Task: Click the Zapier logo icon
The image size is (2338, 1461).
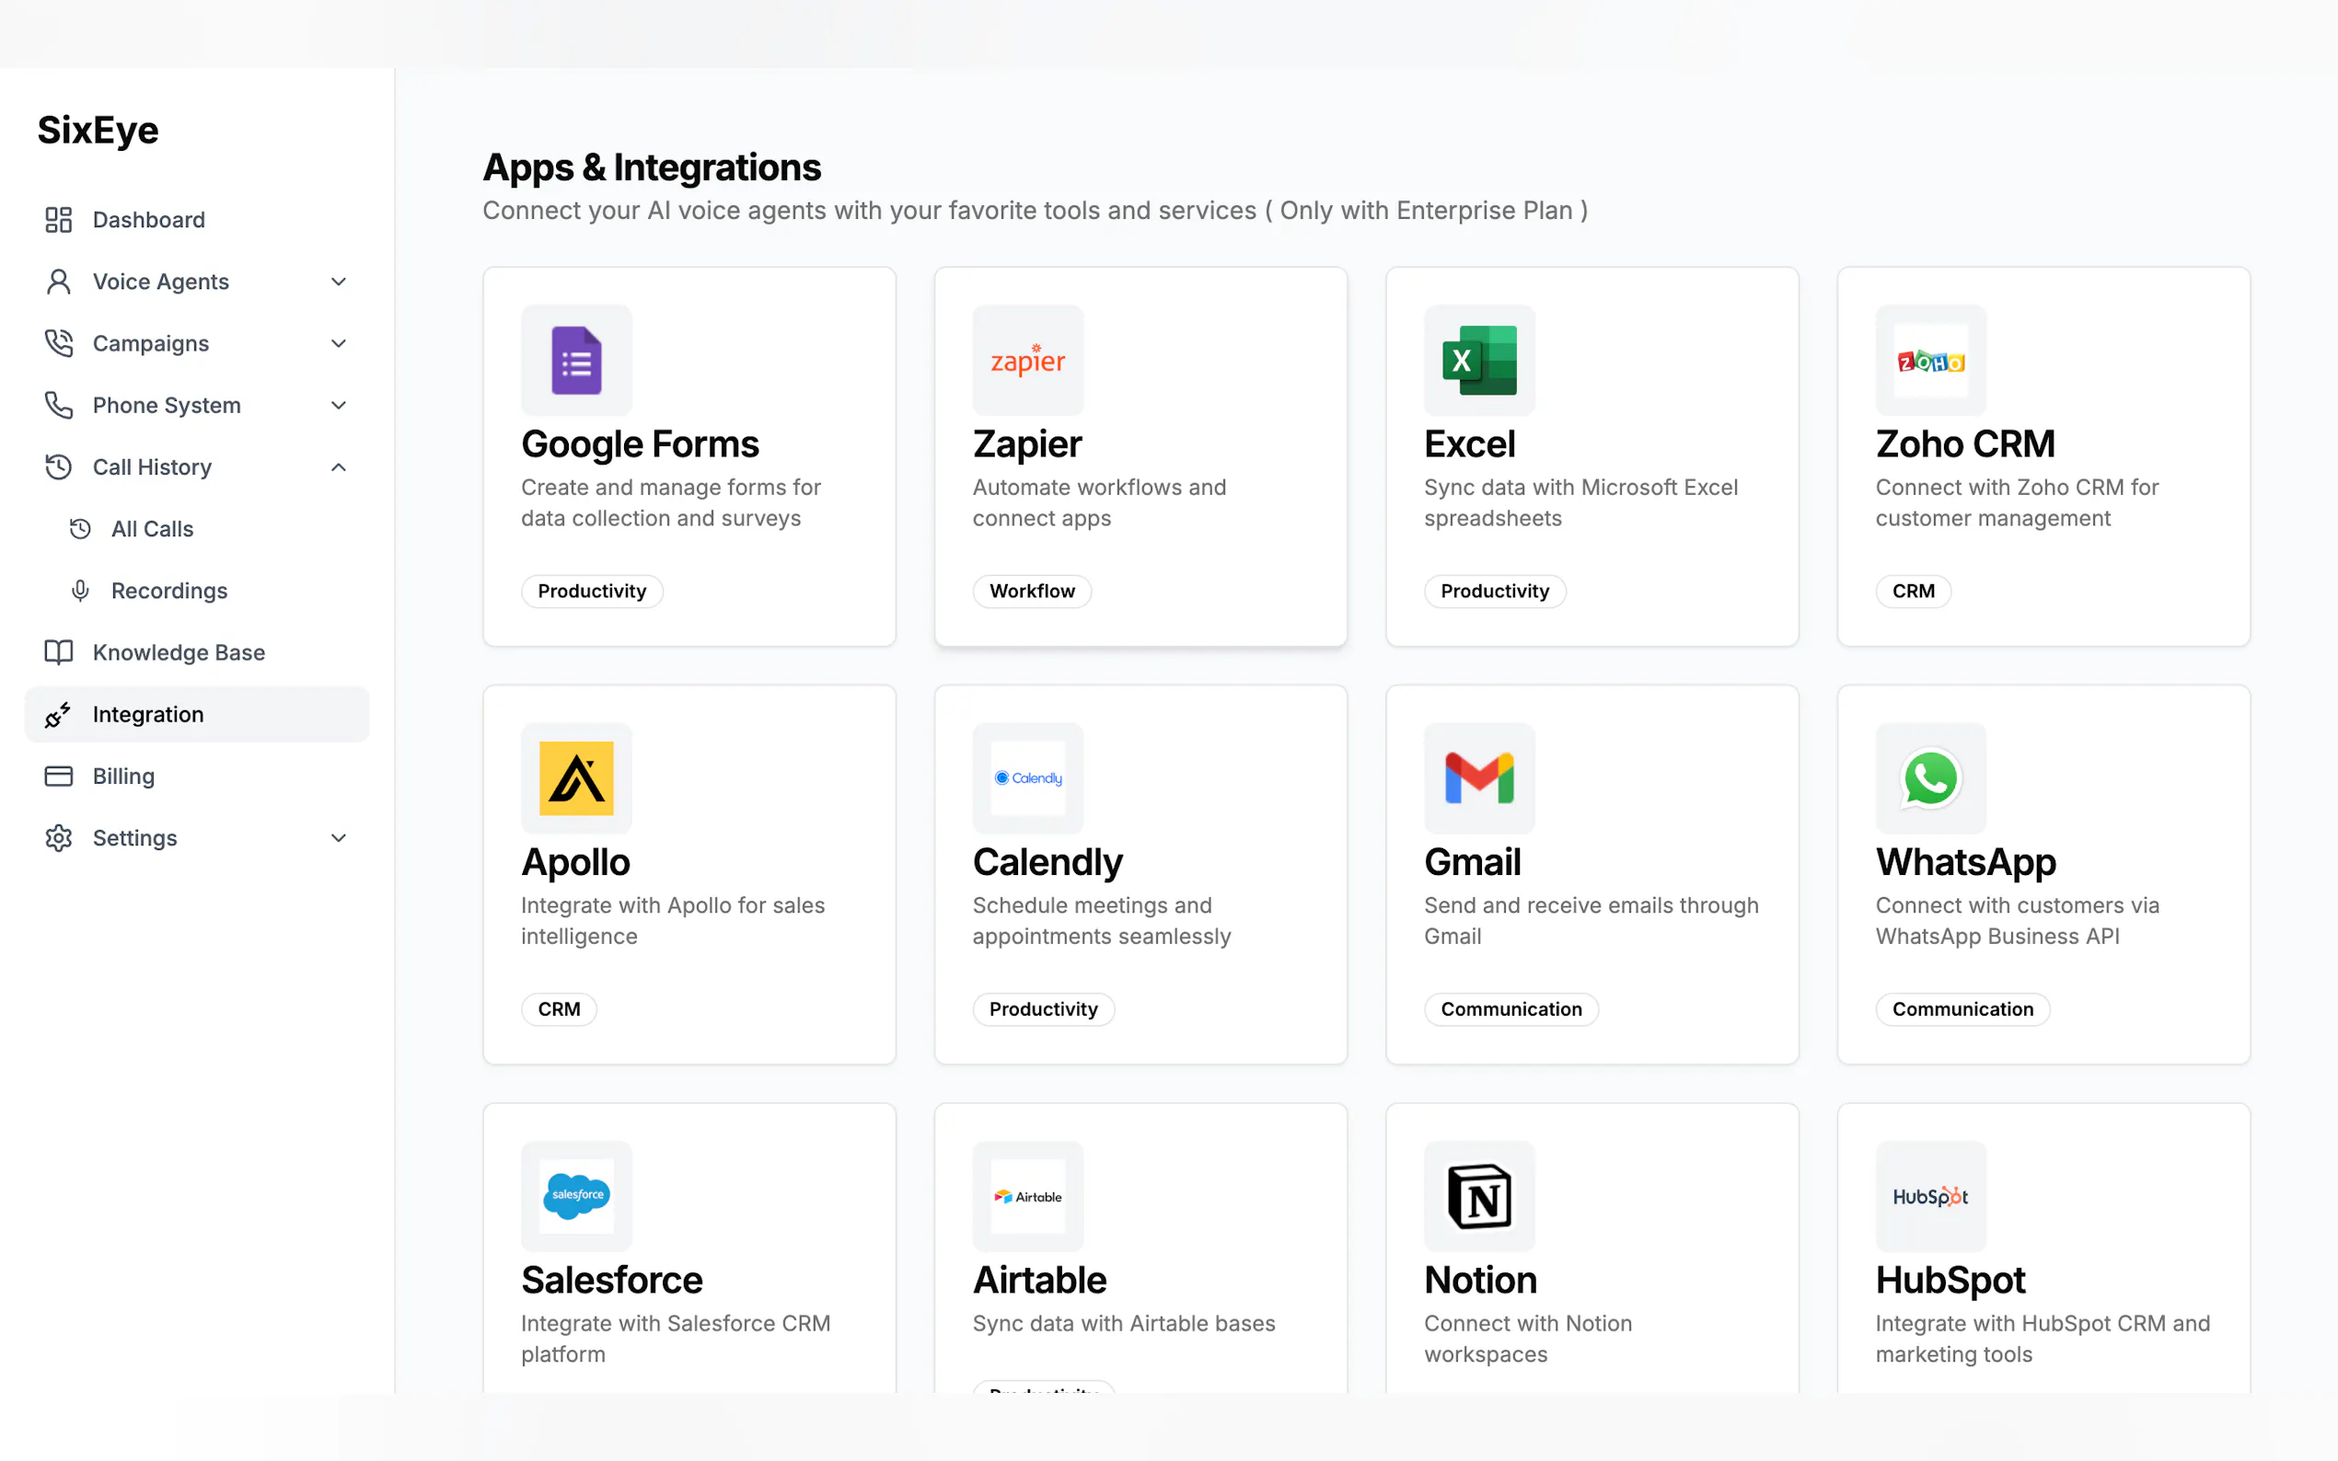Action: (1027, 361)
